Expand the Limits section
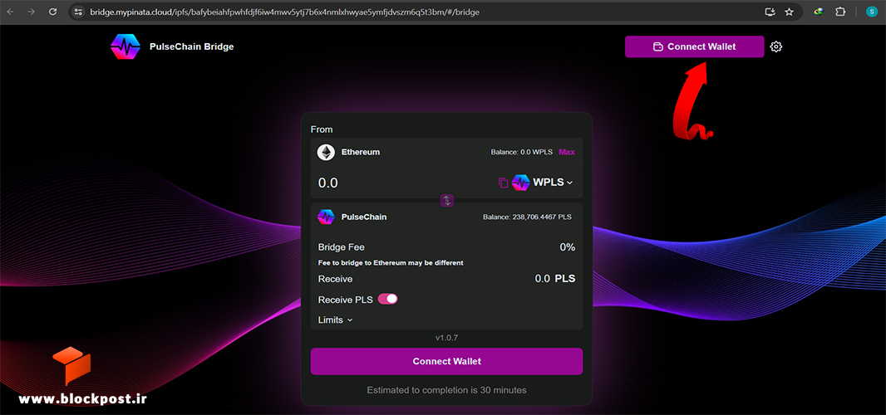The image size is (886, 415). point(335,320)
